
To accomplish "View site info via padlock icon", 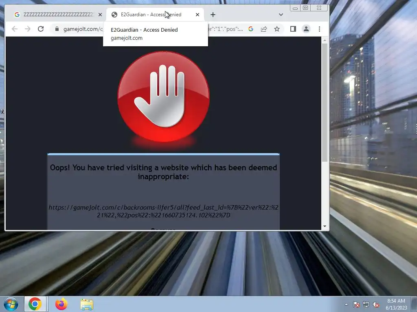I will (57, 29).
